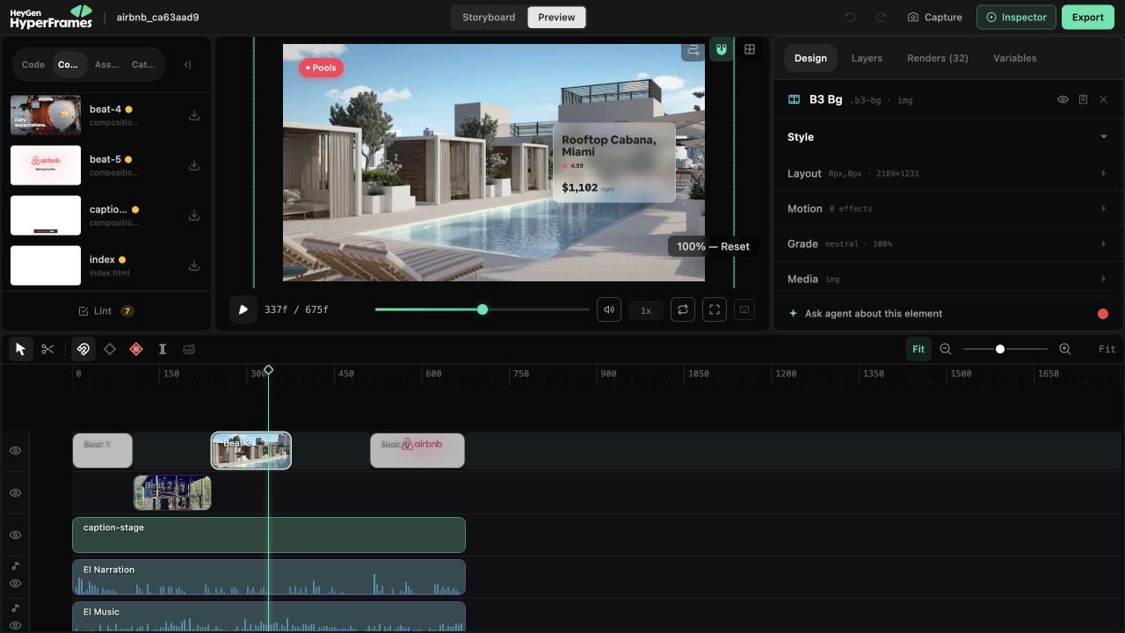Image resolution: width=1125 pixels, height=633 pixels.
Task: Hide the El Narration track
Action: [15, 583]
